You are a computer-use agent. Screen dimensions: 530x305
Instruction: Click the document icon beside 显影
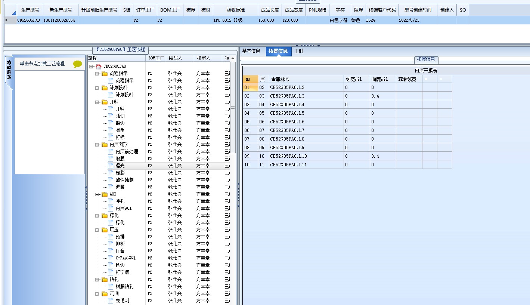click(x=111, y=173)
